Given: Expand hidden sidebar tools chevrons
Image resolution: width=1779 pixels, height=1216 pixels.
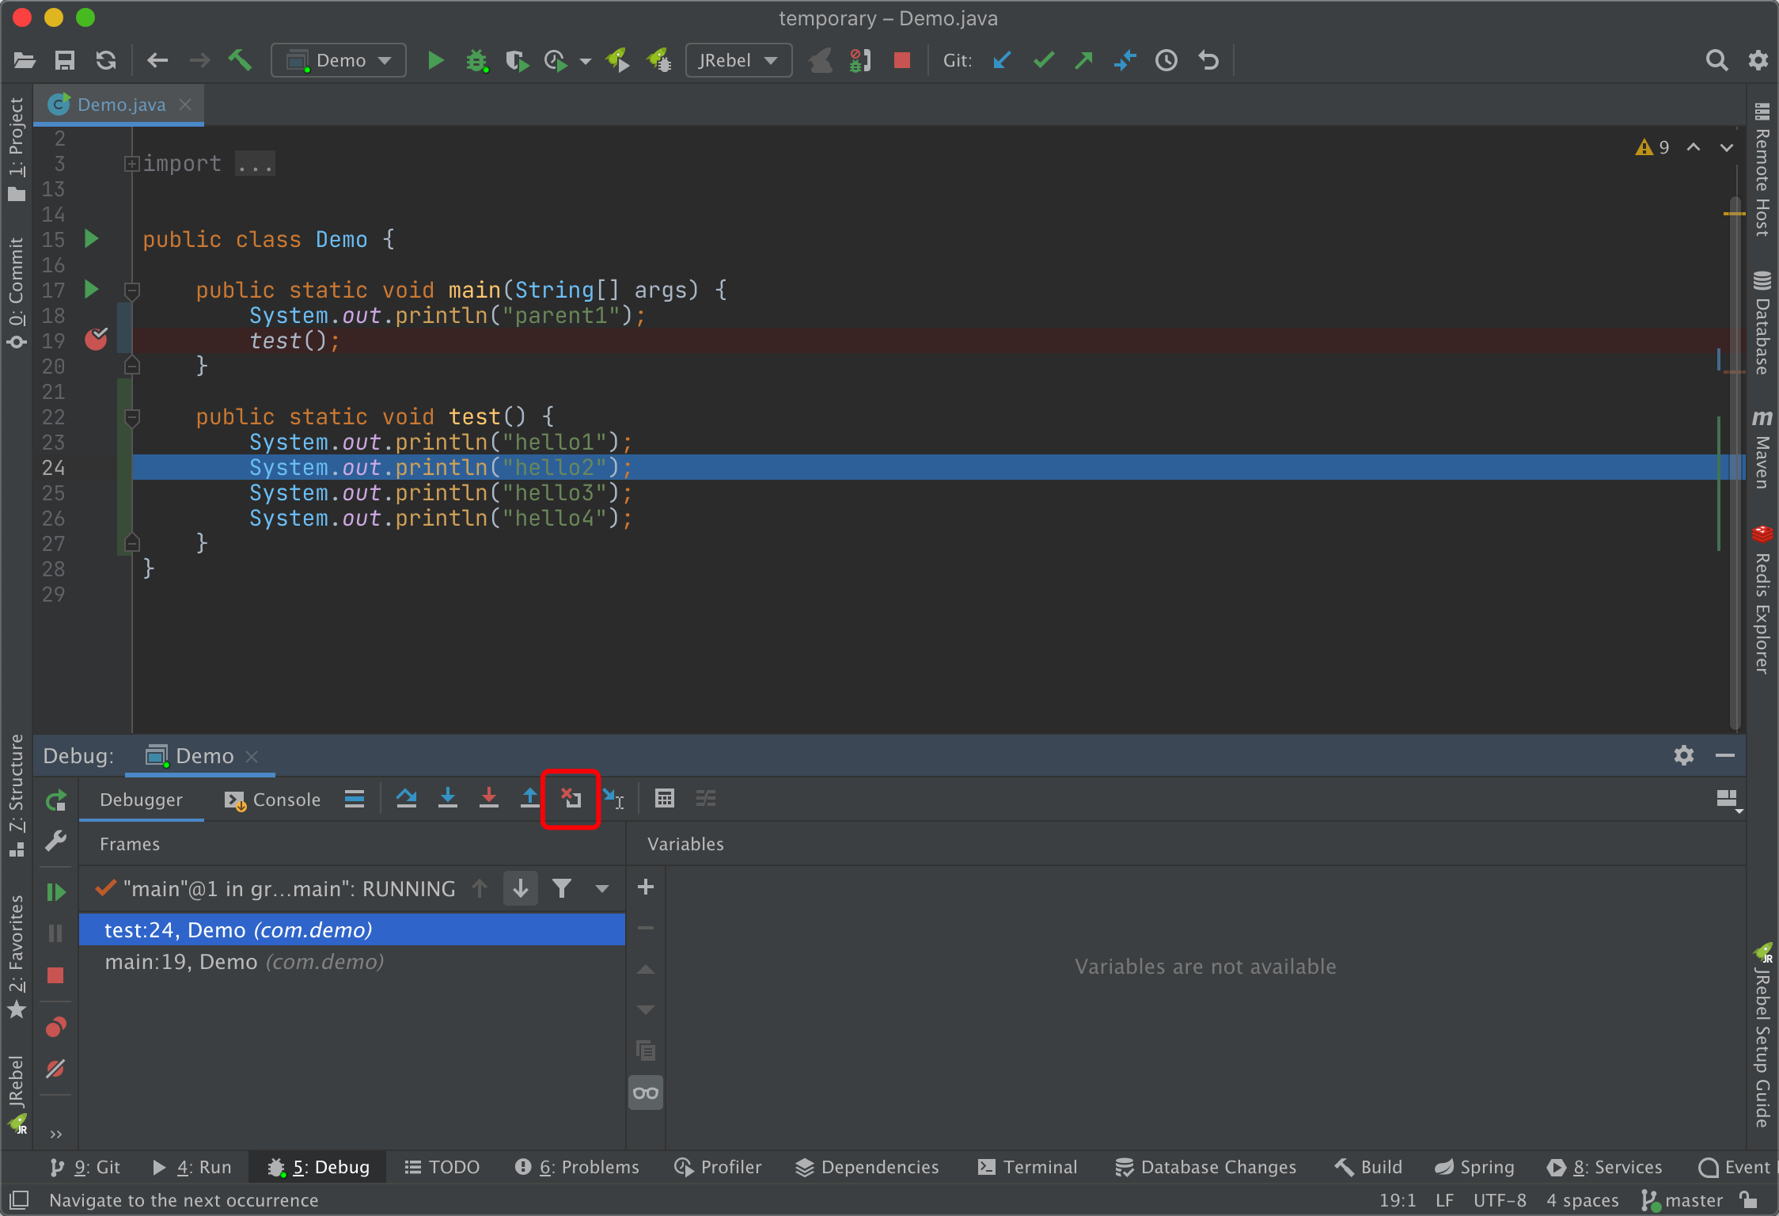Looking at the screenshot, I should [x=55, y=1134].
